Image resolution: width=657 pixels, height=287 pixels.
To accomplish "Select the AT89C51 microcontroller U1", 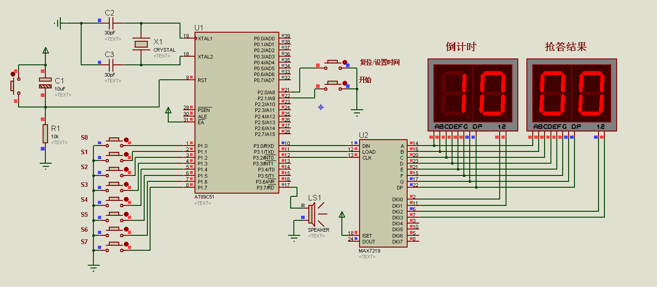I will (237, 112).
